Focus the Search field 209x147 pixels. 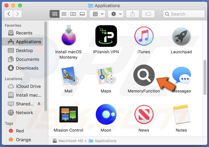click(184, 14)
